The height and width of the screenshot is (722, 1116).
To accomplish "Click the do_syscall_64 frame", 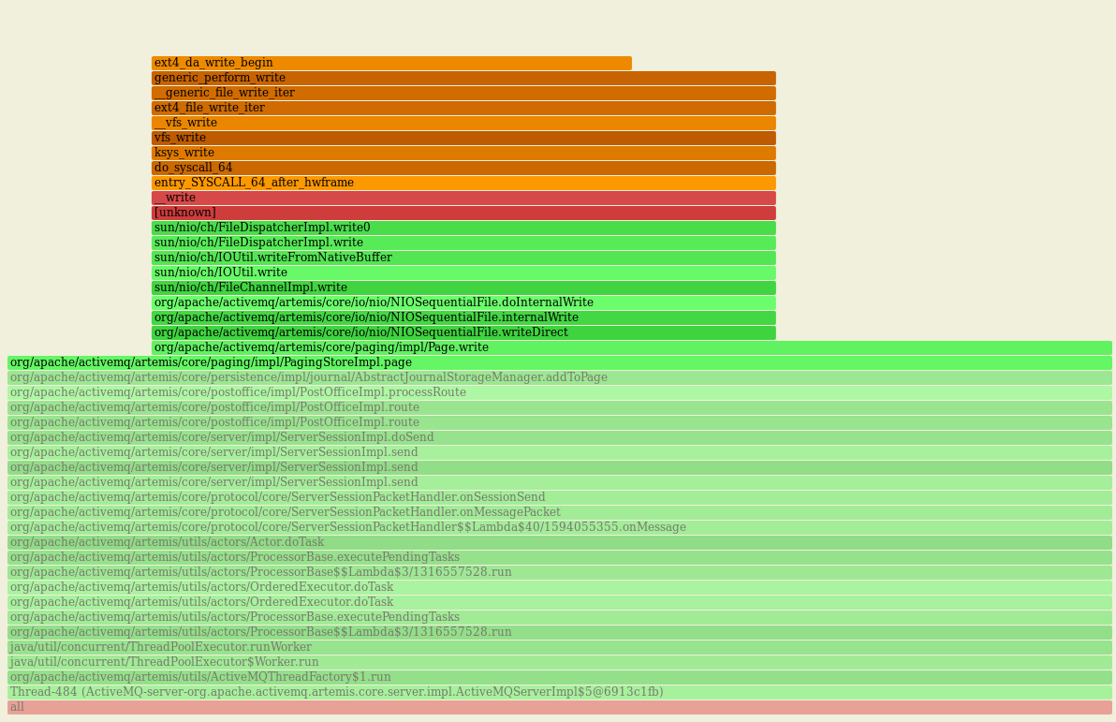I will (463, 168).
